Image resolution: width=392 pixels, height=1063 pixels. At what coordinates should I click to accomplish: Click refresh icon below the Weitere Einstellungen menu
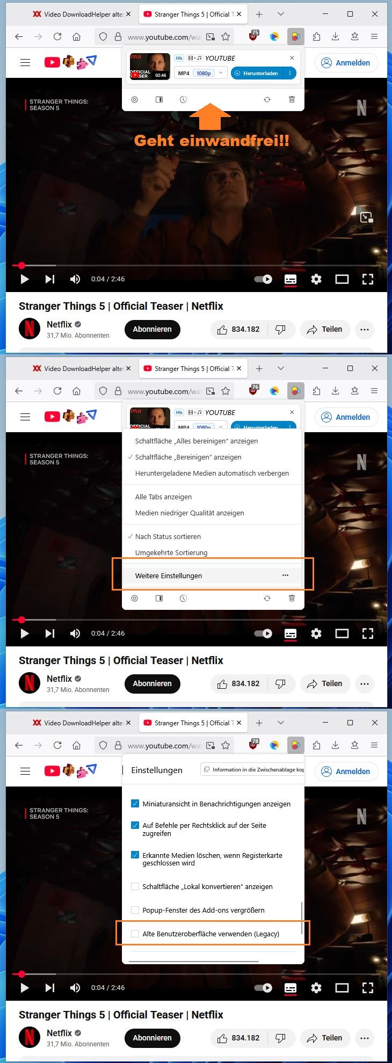pos(267,598)
